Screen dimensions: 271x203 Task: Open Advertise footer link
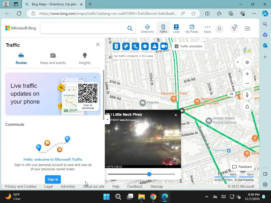(68, 186)
